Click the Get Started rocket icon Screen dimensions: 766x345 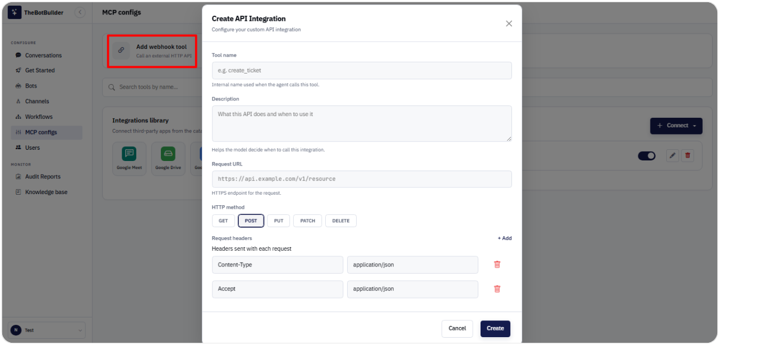point(19,71)
